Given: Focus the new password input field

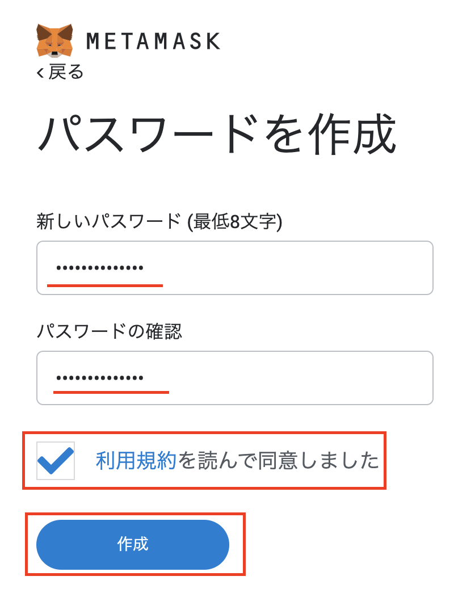Looking at the screenshot, I should click(234, 268).
